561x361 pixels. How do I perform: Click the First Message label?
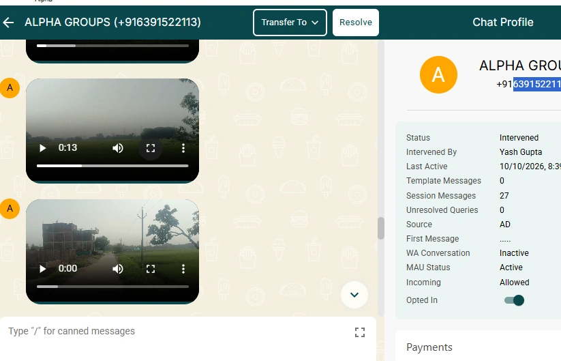pyautogui.click(x=432, y=239)
